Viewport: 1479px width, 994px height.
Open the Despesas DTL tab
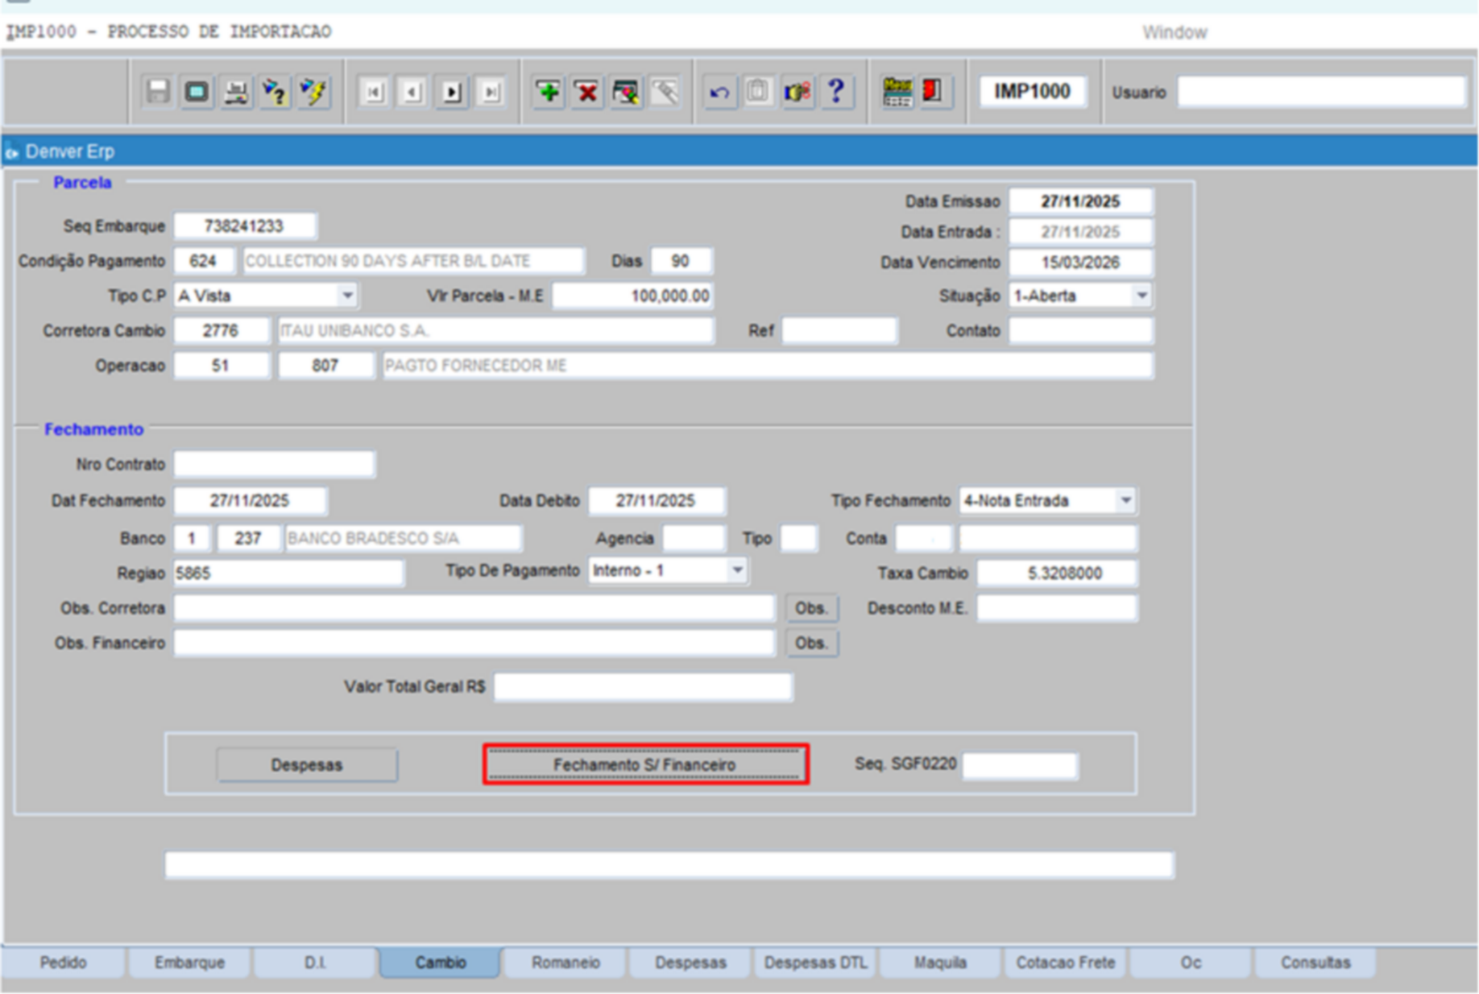(815, 963)
